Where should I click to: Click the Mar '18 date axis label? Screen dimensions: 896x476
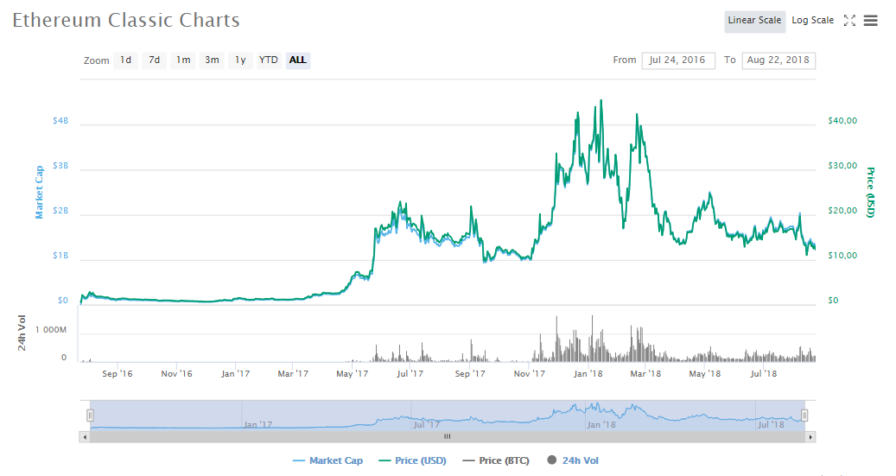click(x=645, y=374)
